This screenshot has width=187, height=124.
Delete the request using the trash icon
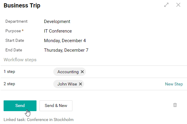pos(175,105)
